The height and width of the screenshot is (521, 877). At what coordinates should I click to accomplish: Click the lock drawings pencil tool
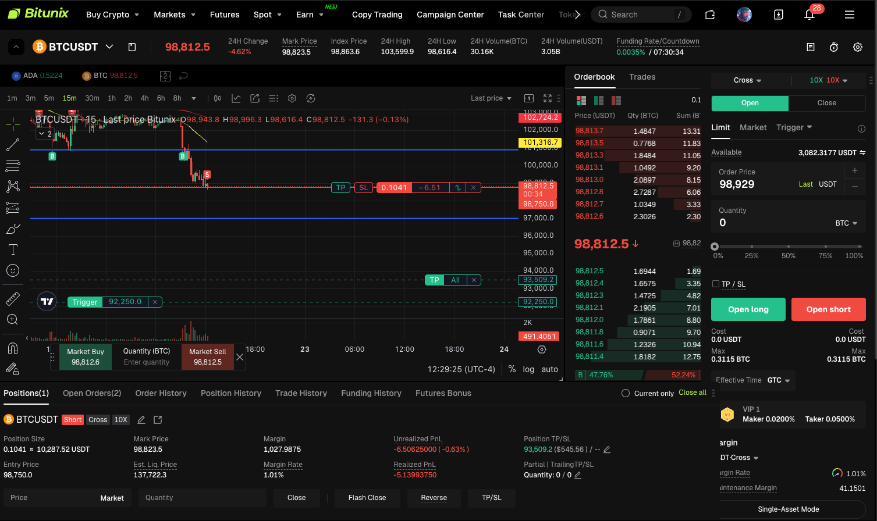coord(13,368)
